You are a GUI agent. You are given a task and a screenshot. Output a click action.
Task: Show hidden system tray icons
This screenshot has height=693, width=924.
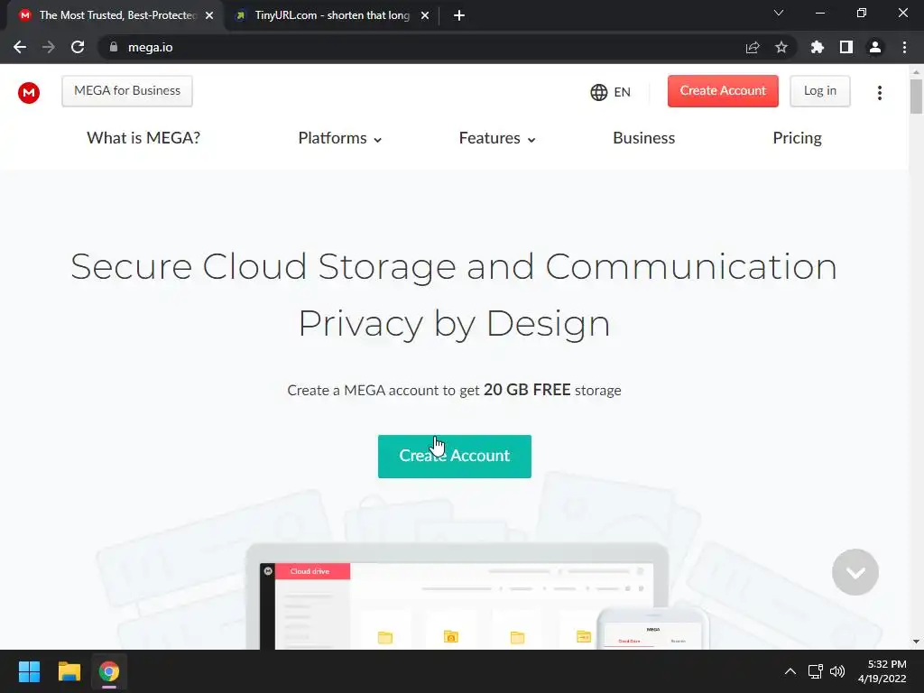point(790,671)
